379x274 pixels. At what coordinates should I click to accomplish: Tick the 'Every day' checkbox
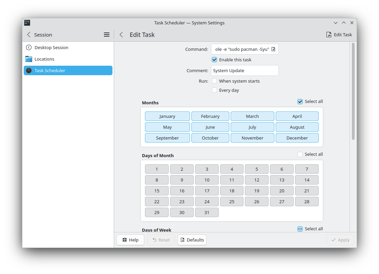click(x=214, y=90)
